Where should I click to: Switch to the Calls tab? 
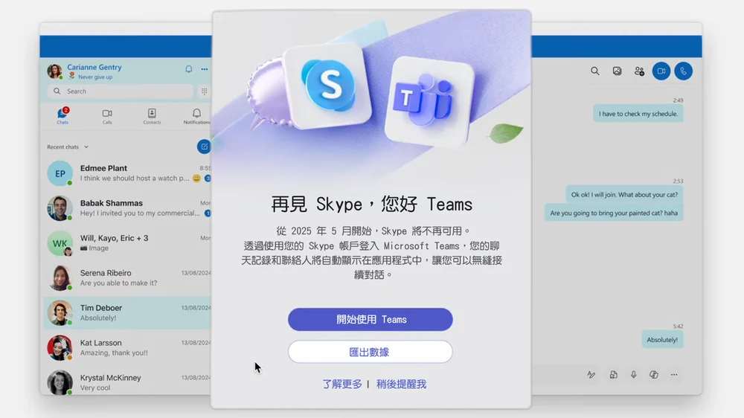(107, 116)
